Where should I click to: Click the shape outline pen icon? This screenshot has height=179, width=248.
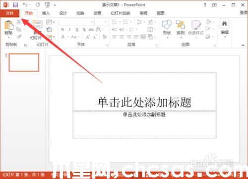(x=208, y=29)
